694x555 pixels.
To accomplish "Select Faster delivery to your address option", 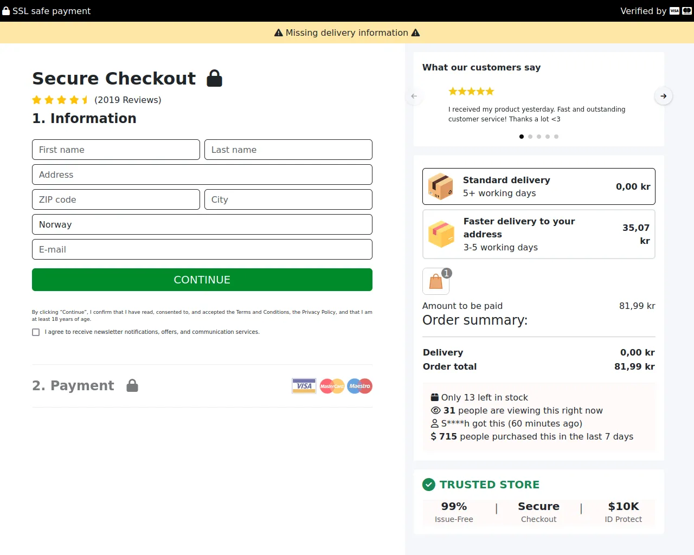I will pos(539,234).
